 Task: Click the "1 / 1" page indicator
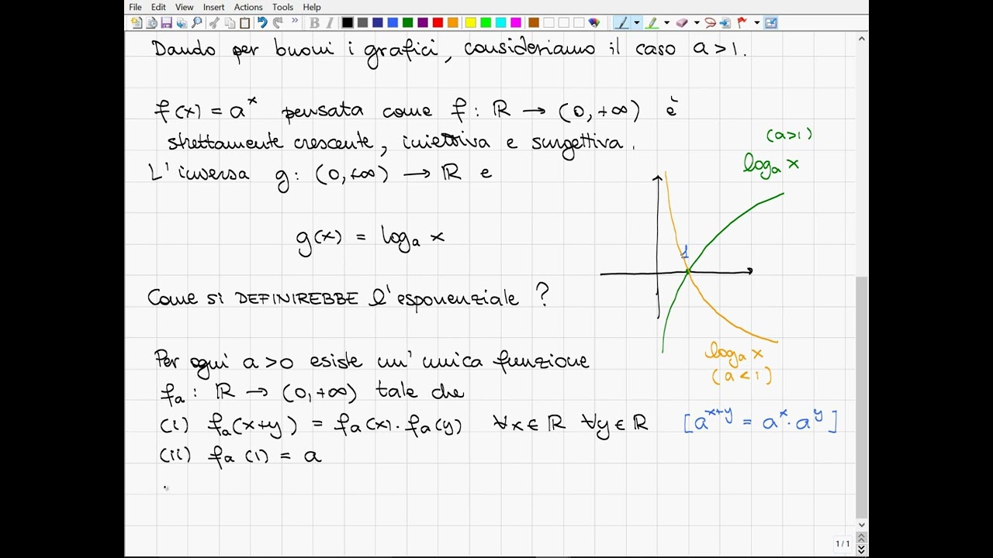point(842,544)
